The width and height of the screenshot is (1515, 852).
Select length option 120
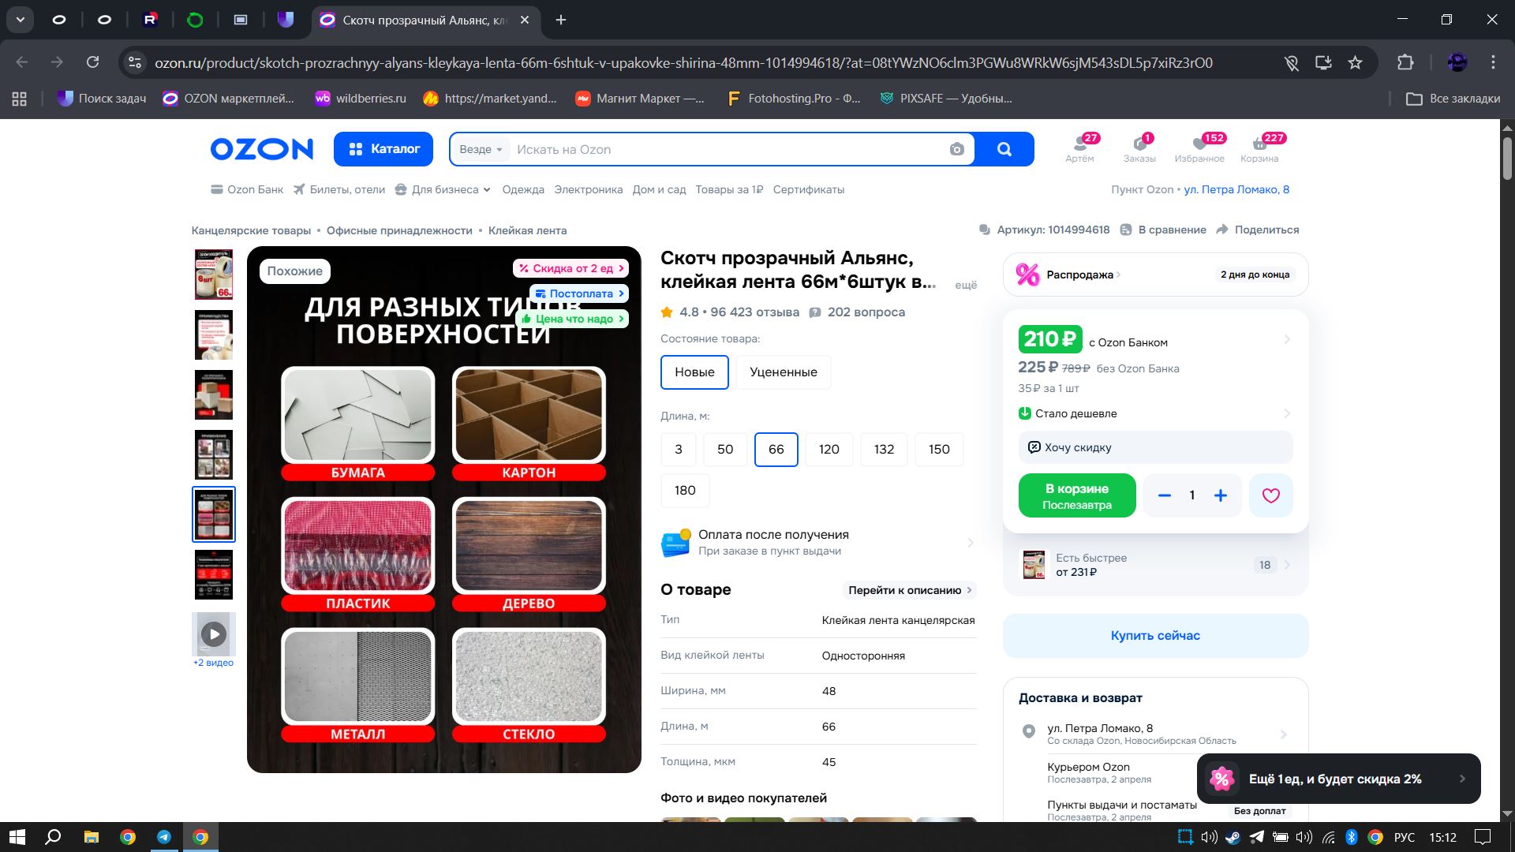[x=829, y=449]
